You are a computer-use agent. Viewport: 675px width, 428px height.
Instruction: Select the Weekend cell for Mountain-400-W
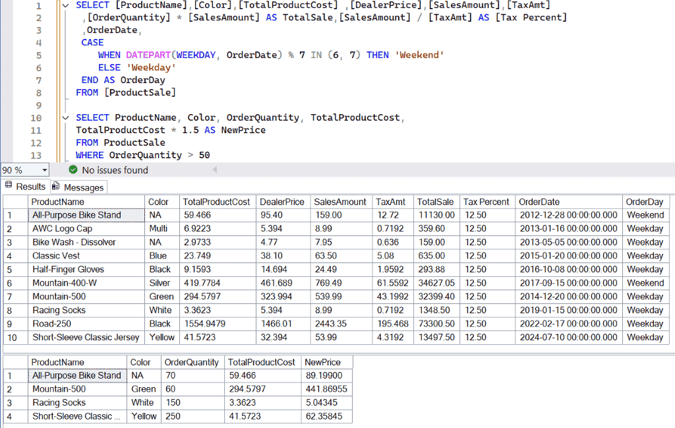pos(645,282)
